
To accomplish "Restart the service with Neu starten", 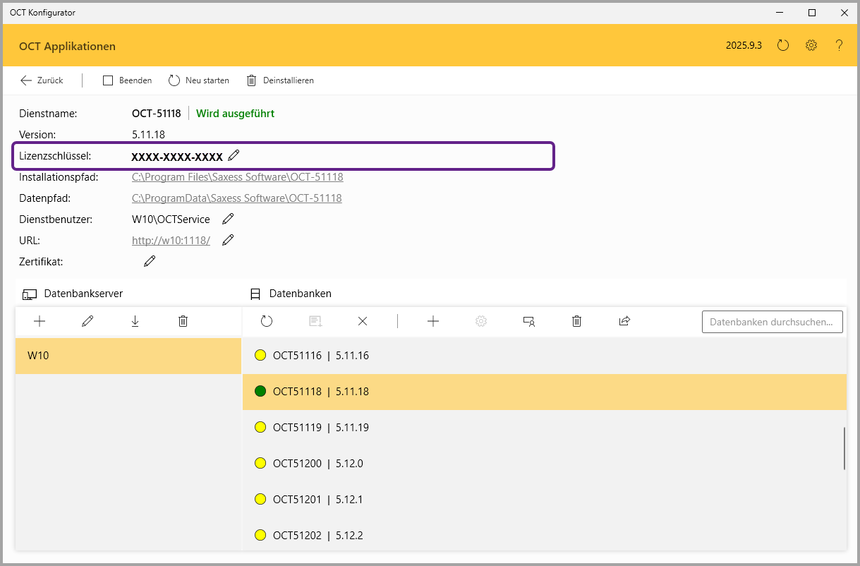I will pos(199,80).
